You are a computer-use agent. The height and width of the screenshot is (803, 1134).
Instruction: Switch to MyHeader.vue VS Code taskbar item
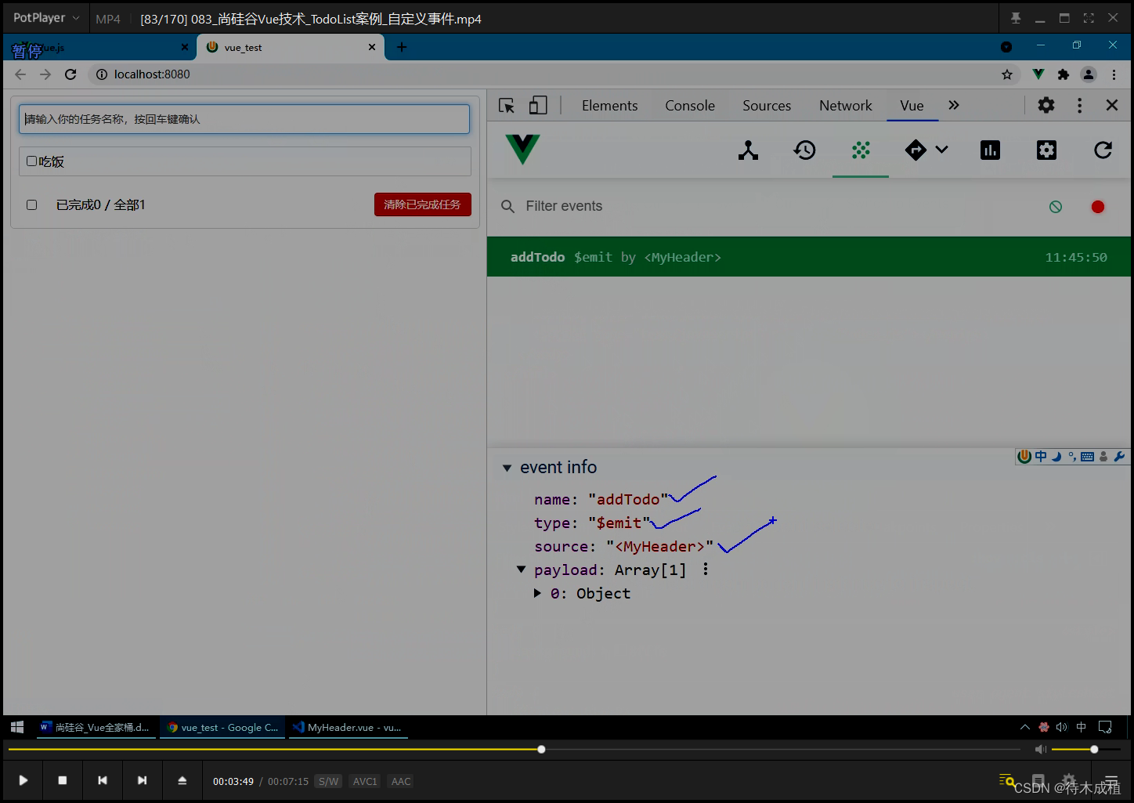click(348, 727)
